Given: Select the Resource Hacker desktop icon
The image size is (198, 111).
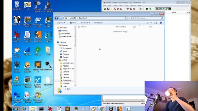Looking at the screenshot, I should pyautogui.click(x=48, y=37).
